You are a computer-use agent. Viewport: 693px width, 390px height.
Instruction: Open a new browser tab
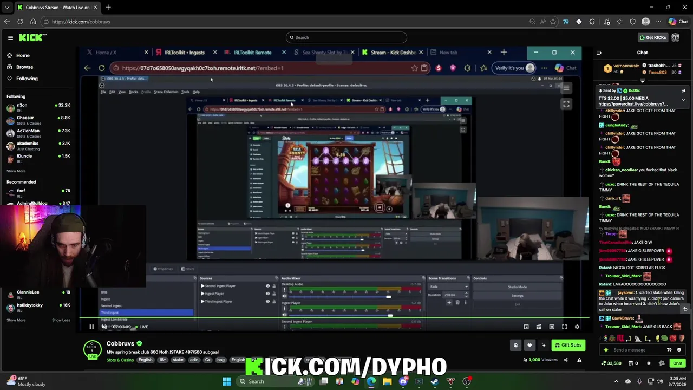108,8
